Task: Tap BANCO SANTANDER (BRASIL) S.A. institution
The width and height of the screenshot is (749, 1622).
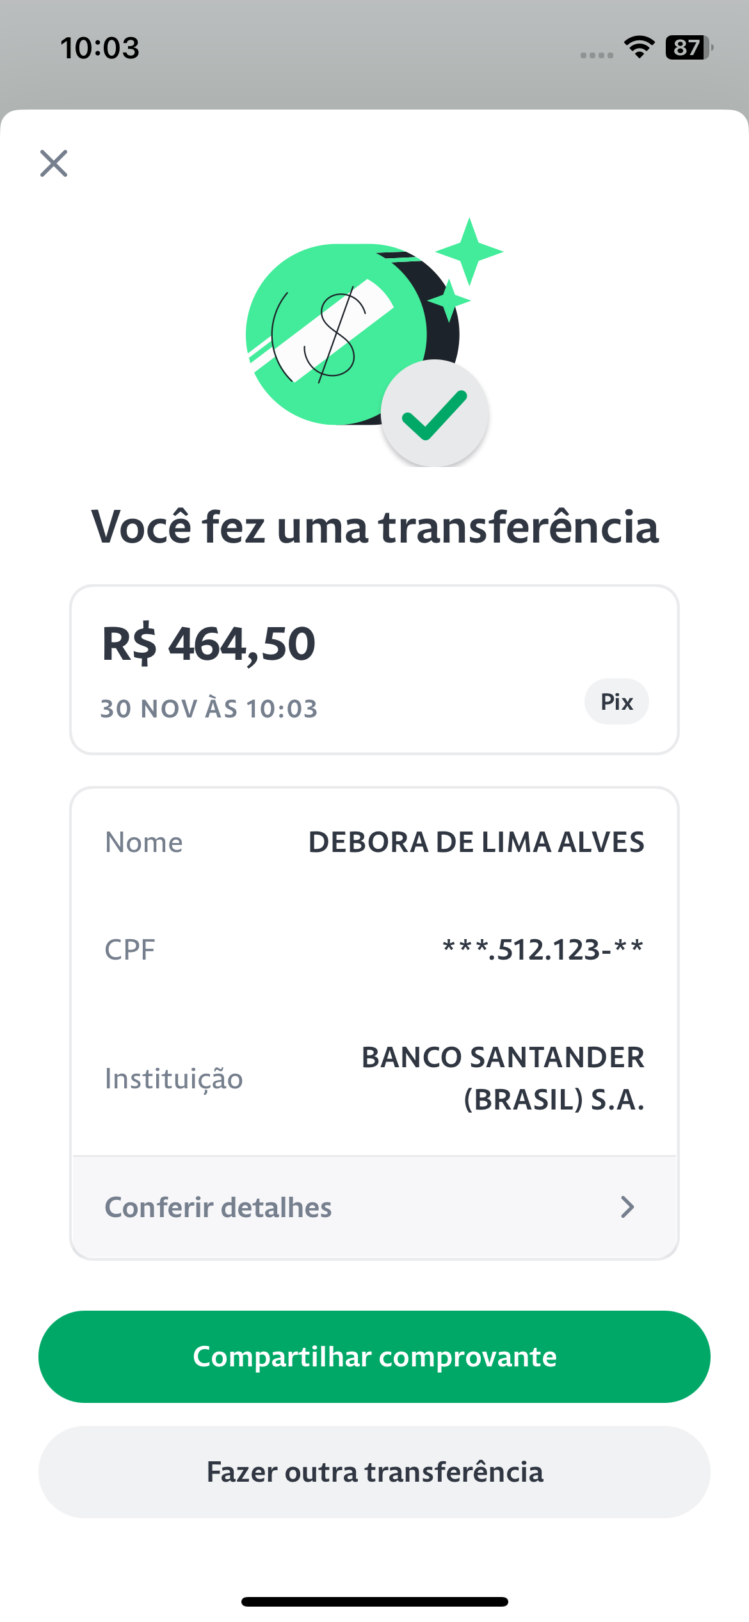Action: 503,1078
